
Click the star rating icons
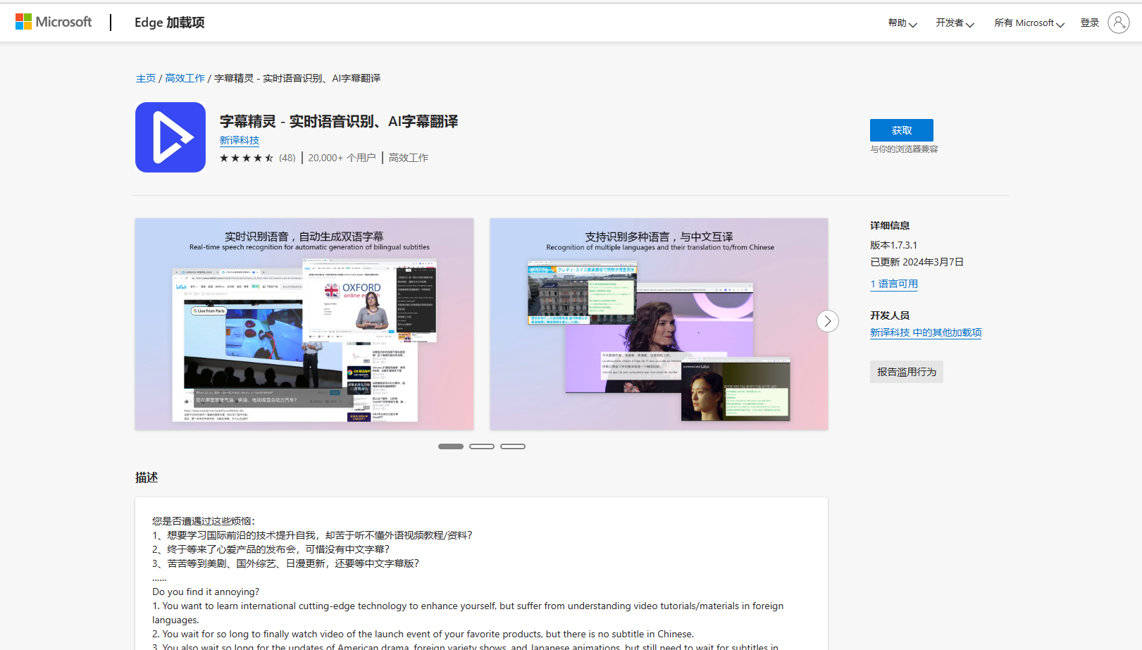coord(247,158)
